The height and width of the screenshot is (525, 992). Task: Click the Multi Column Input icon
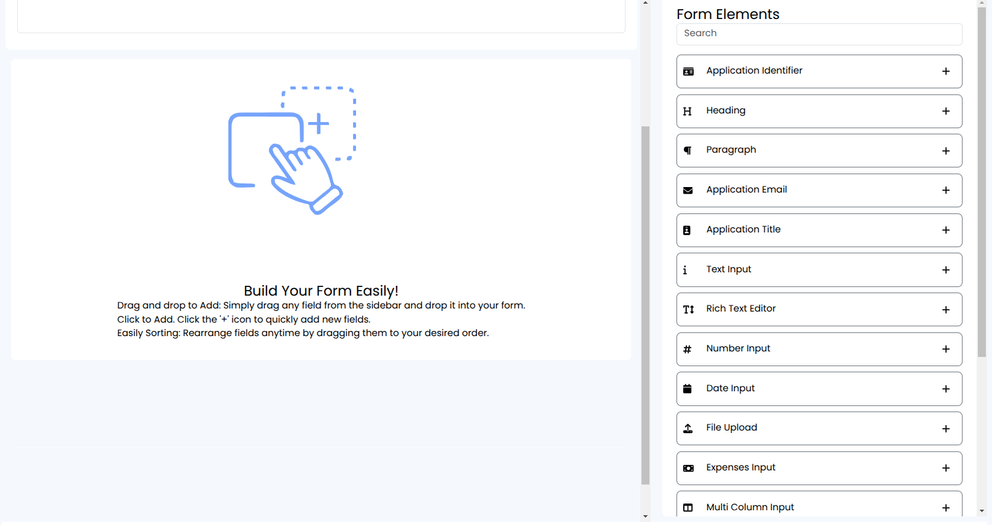(688, 507)
